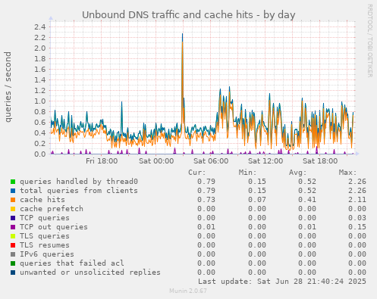Click the 'Min:' column header
This screenshot has height=299, width=377.
tap(247, 173)
